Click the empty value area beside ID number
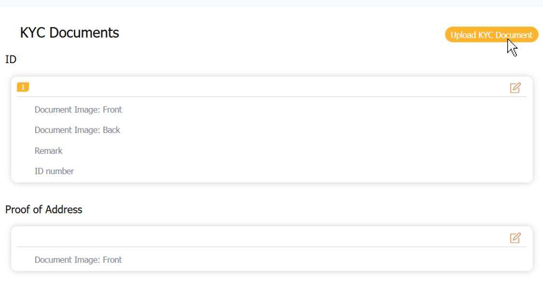 (290, 171)
